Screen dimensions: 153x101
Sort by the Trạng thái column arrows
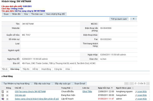click(72, 88)
